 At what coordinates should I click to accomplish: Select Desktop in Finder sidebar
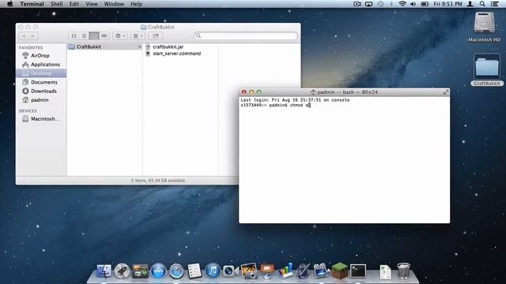pyautogui.click(x=41, y=73)
